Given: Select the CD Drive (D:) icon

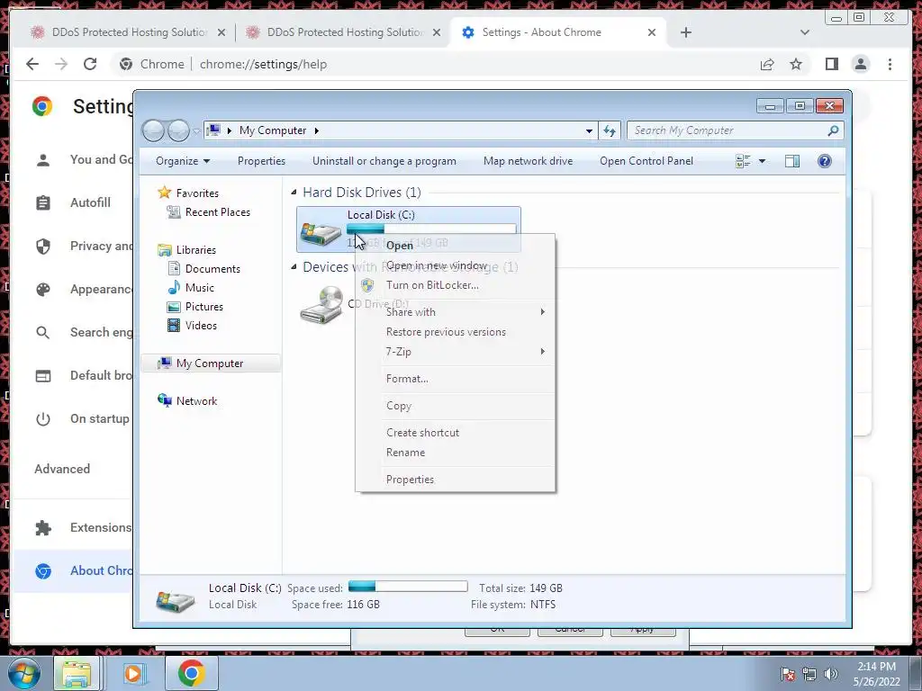Looking at the screenshot, I should (x=321, y=305).
